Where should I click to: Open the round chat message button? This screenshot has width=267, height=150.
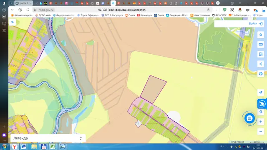click(x=249, y=118)
